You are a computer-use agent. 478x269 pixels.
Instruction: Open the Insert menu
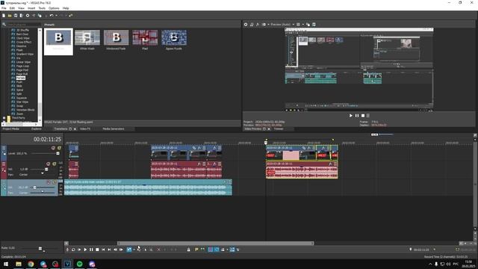pyautogui.click(x=31, y=8)
